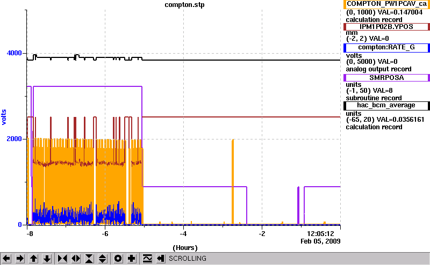Click the (Hours) x-axis title

185,248
